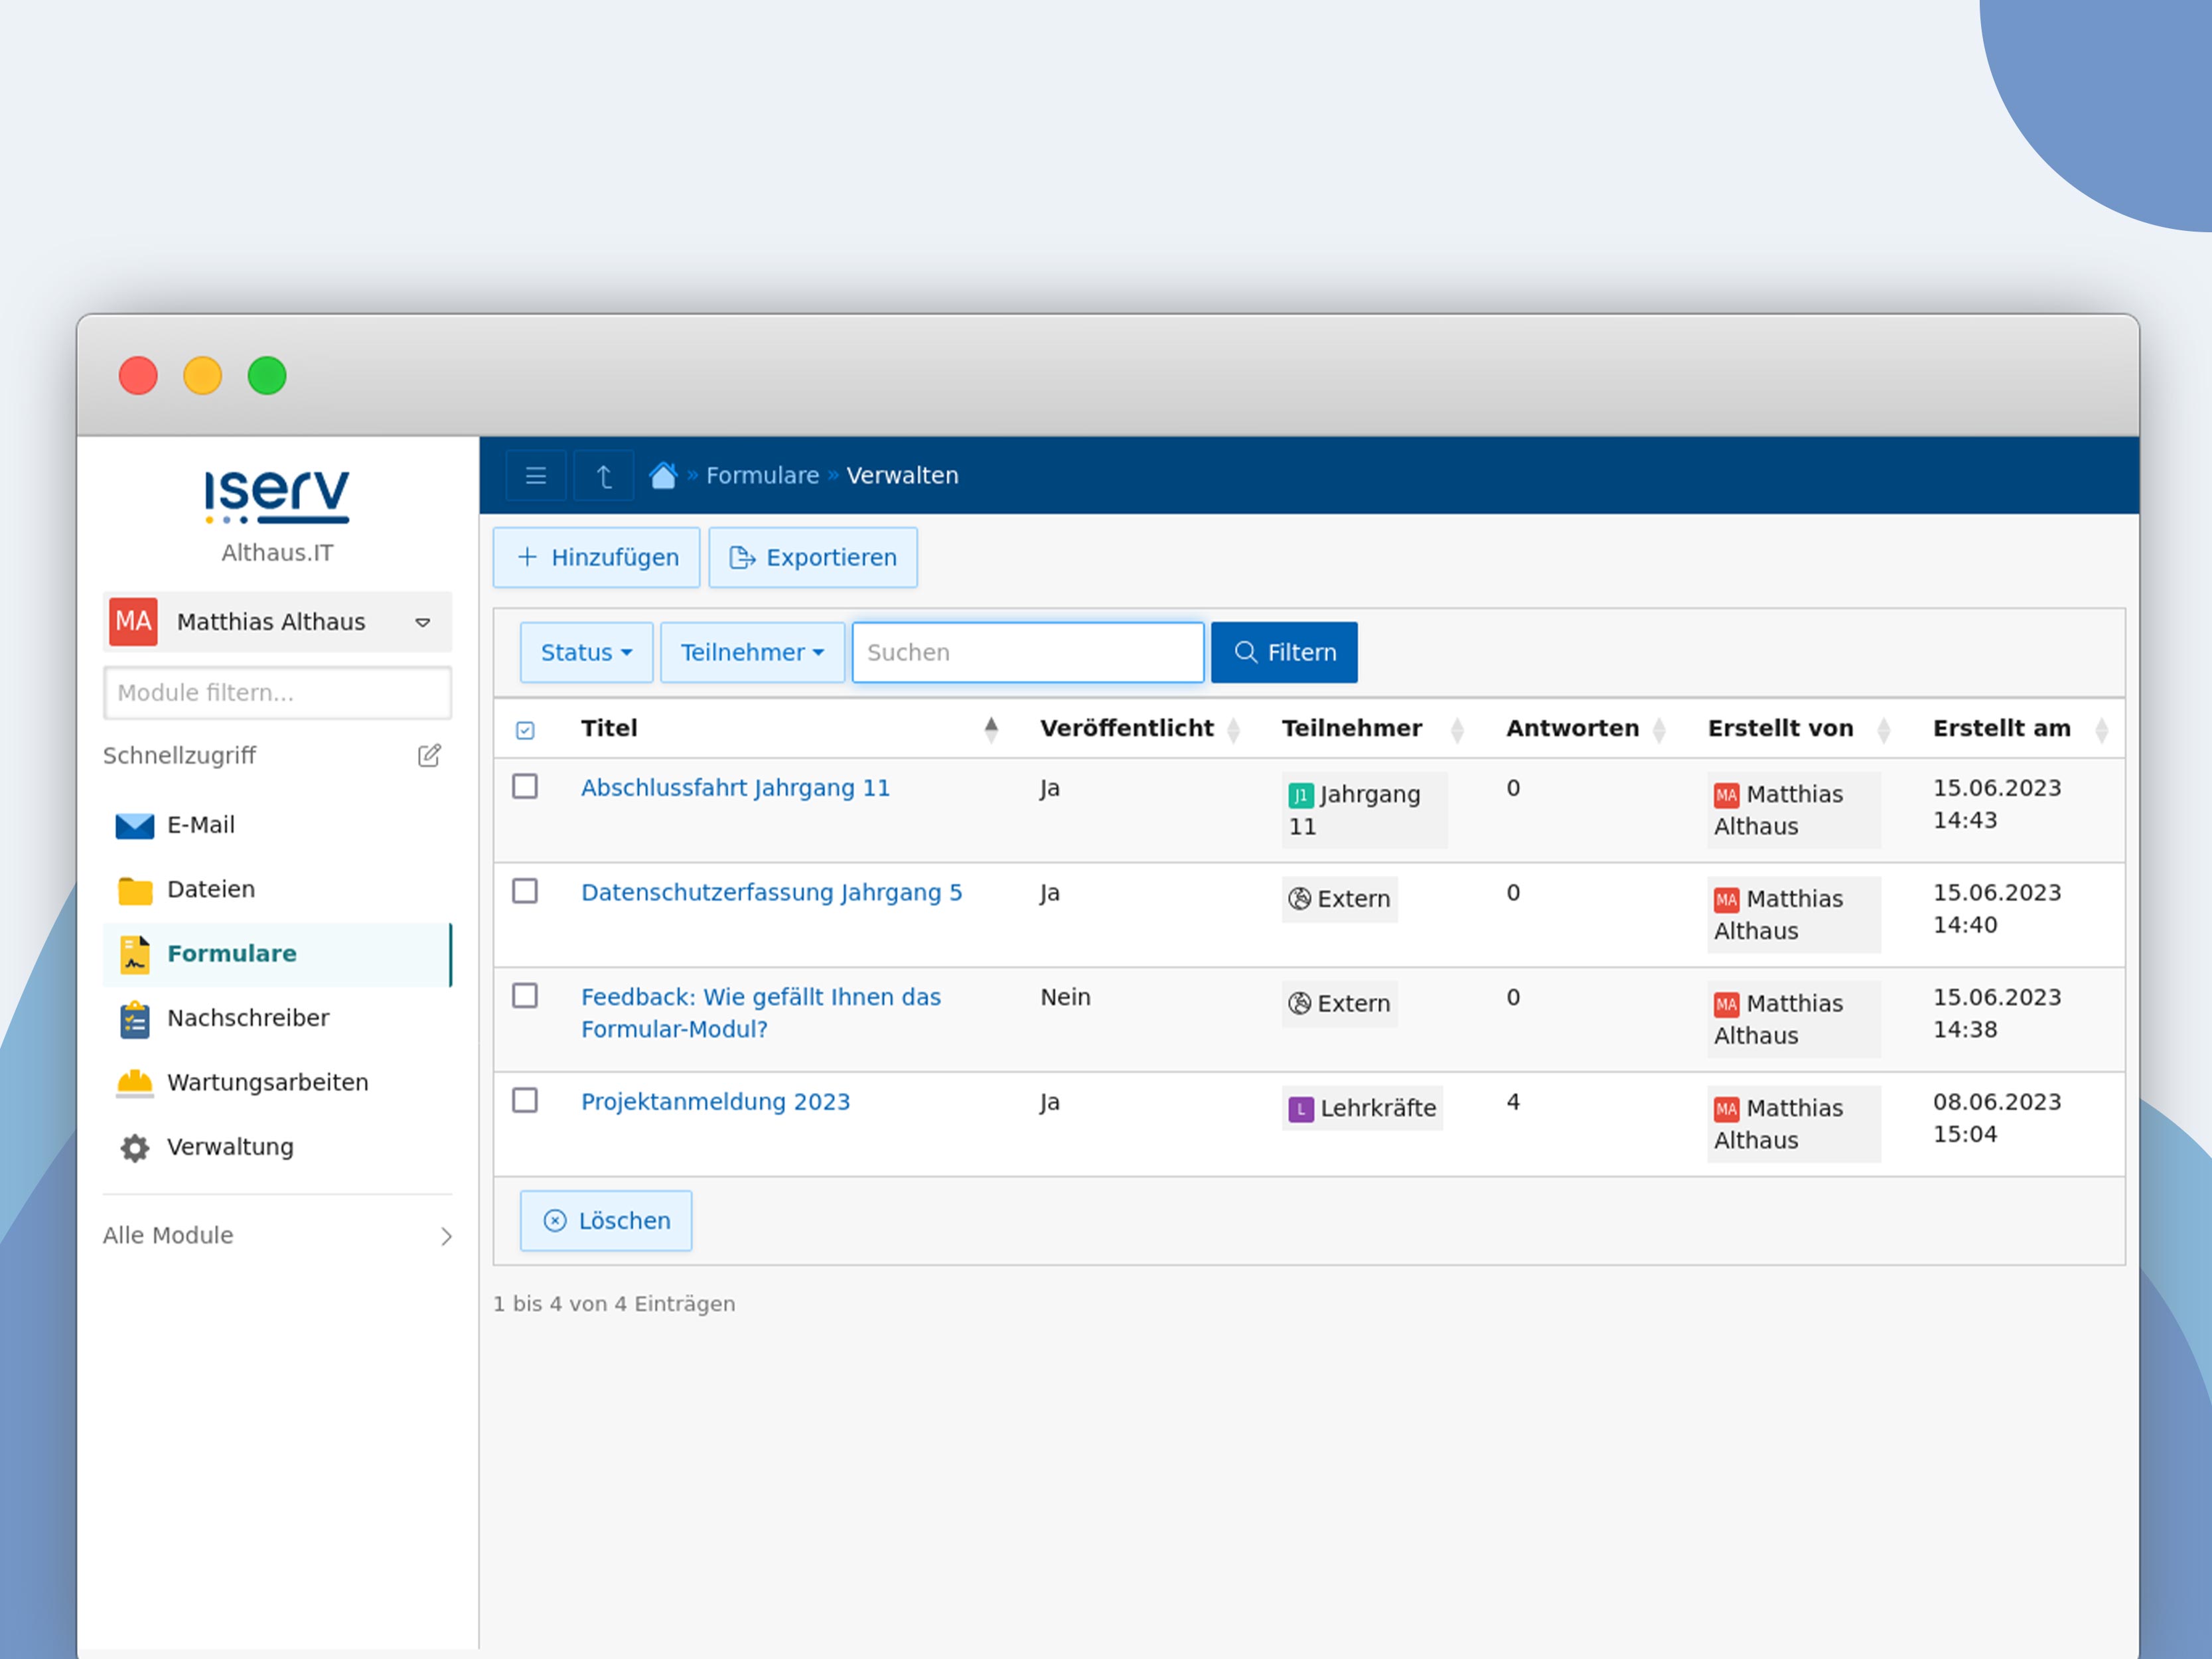Open the Projektanmeldung 2023 link

[715, 1102]
